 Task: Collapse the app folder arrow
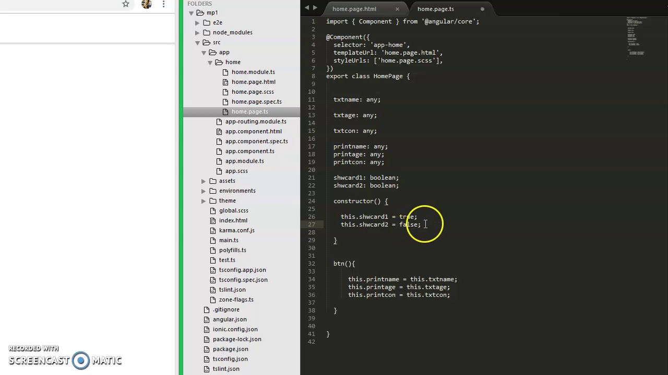tap(204, 52)
